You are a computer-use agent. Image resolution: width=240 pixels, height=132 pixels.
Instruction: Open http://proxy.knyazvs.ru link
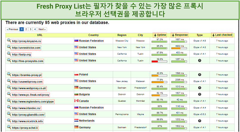(26, 41)
